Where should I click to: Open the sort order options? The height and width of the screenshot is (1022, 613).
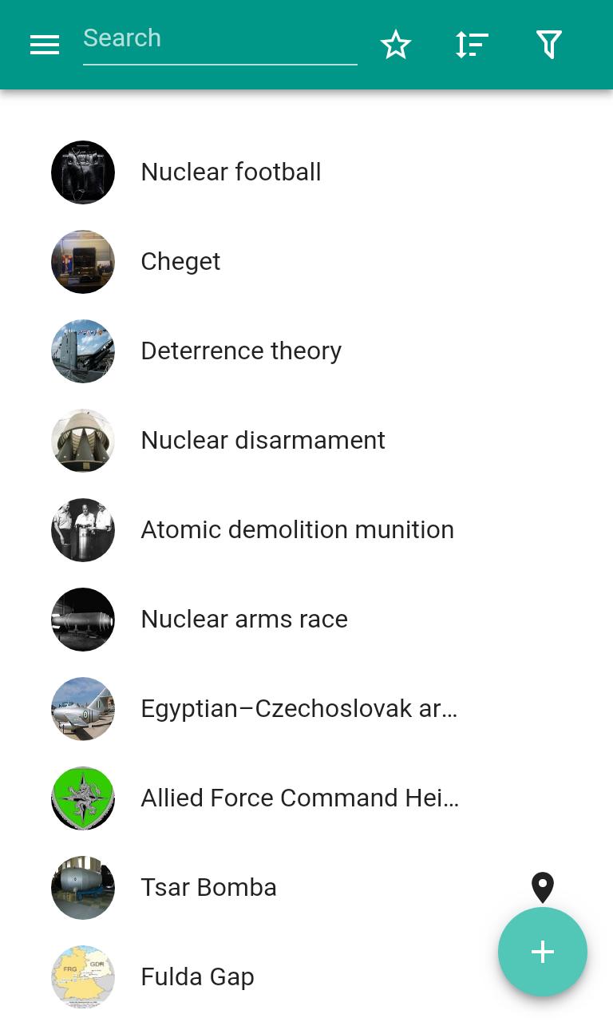(x=472, y=45)
